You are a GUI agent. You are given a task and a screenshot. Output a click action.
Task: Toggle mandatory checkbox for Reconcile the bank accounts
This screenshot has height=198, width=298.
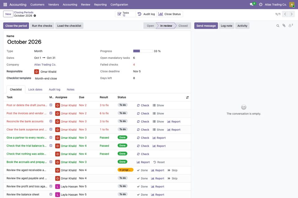point(51,121)
